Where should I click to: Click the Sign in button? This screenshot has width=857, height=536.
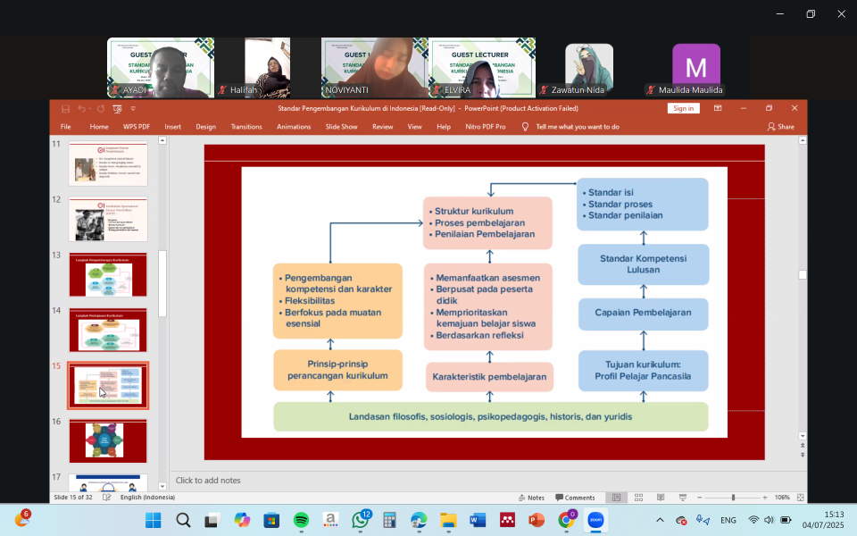[x=683, y=108]
